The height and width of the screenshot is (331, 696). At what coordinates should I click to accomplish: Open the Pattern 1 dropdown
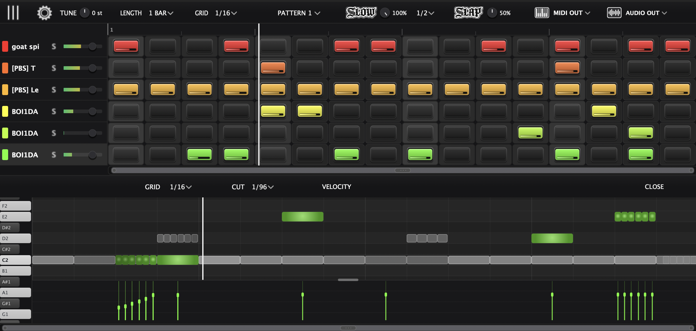click(x=299, y=13)
